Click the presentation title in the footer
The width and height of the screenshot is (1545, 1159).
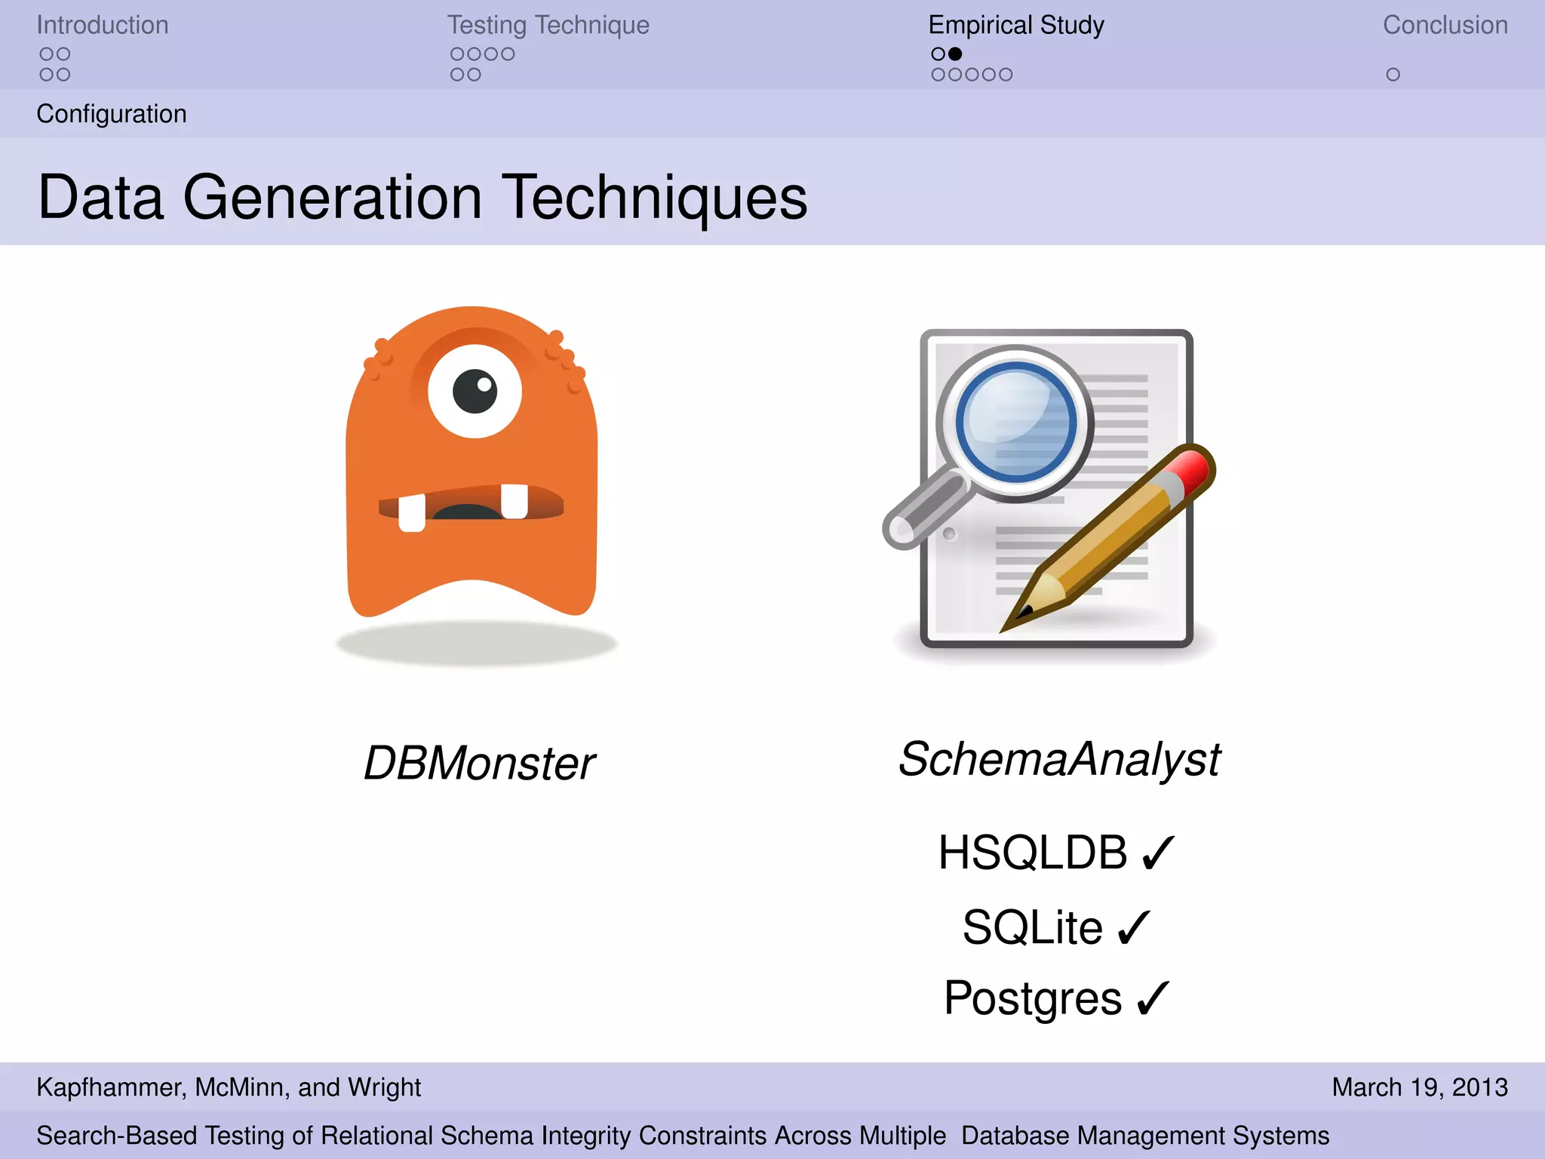[683, 1136]
